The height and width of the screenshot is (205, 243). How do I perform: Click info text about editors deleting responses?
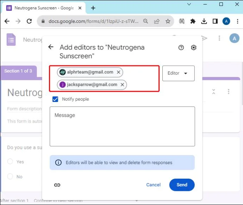[x=119, y=162]
